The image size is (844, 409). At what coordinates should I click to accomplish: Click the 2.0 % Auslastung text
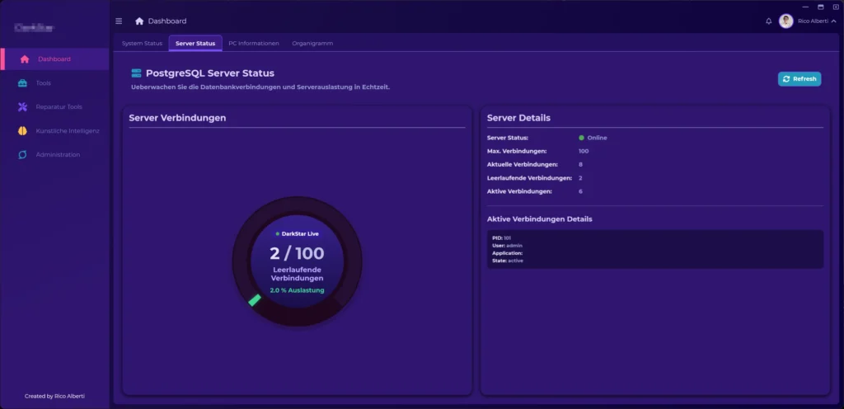[x=297, y=290]
